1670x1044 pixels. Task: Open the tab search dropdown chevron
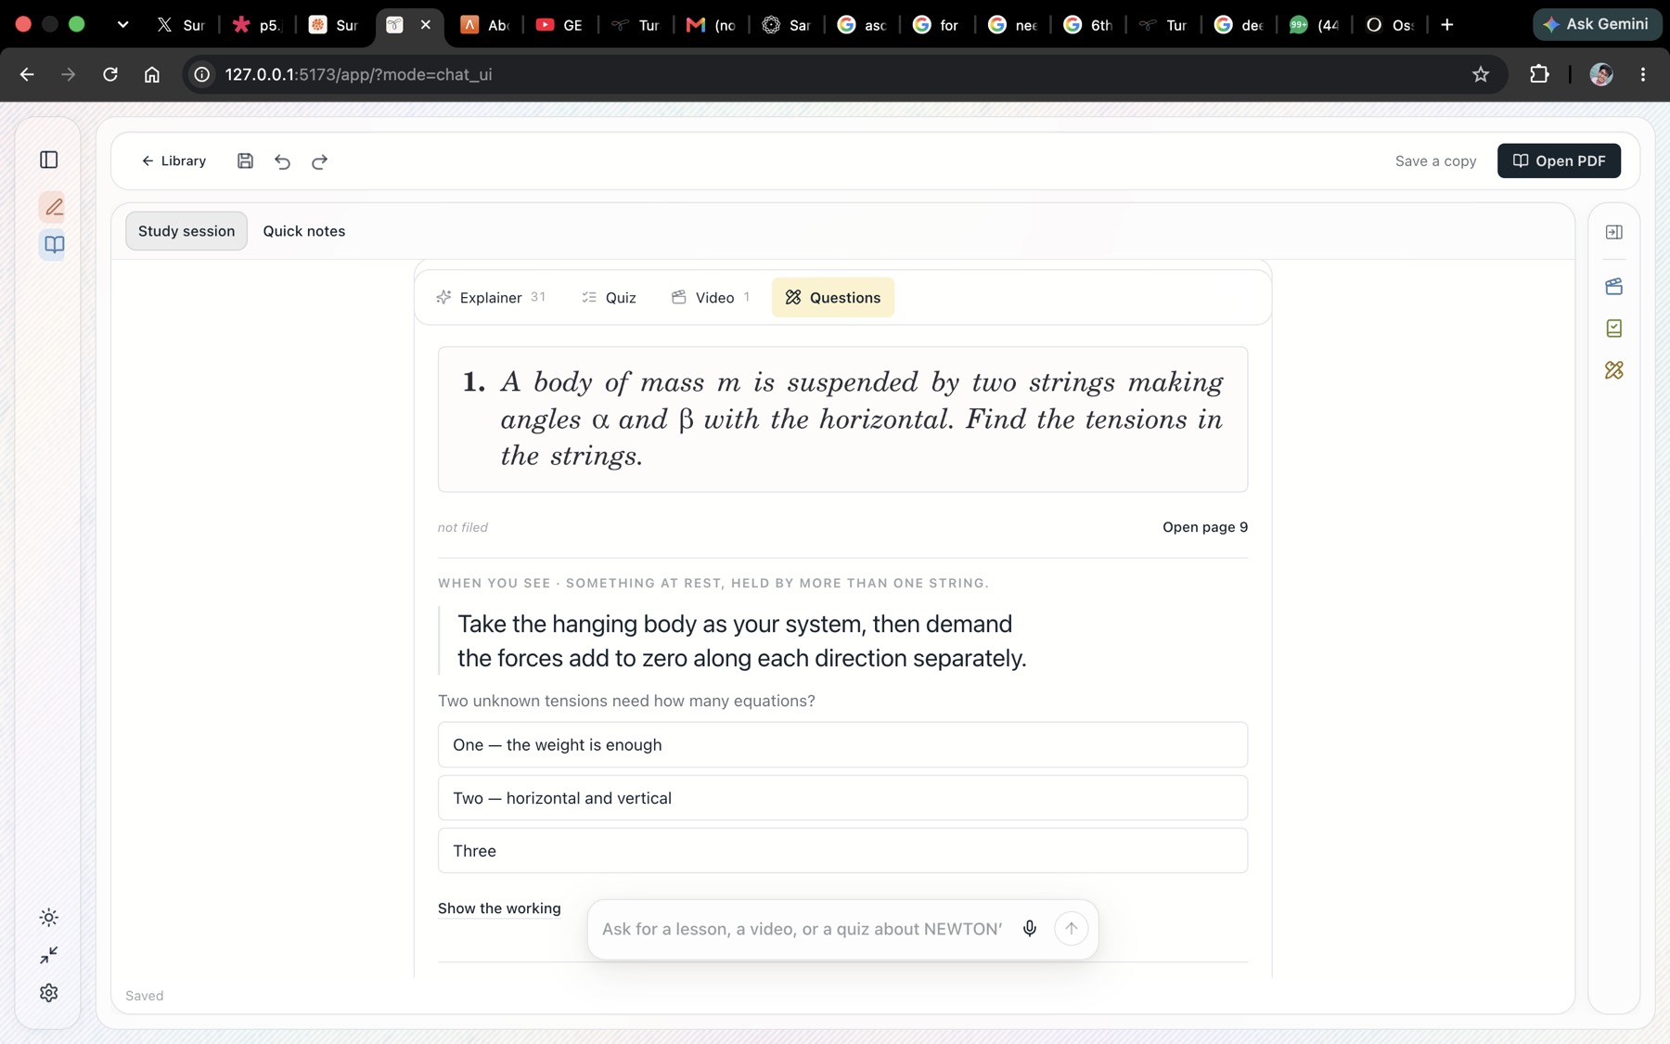(x=122, y=25)
